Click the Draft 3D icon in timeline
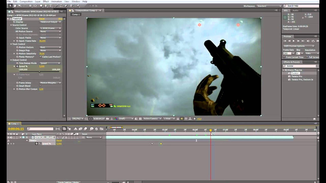The height and width of the screenshot is (183, 326). click(x=69, y=129)
